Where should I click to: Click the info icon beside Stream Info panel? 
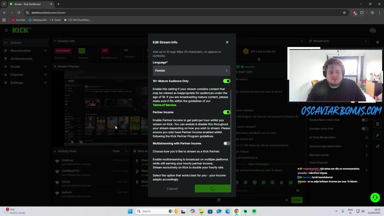pyautogui.click(x=377, y=42)
